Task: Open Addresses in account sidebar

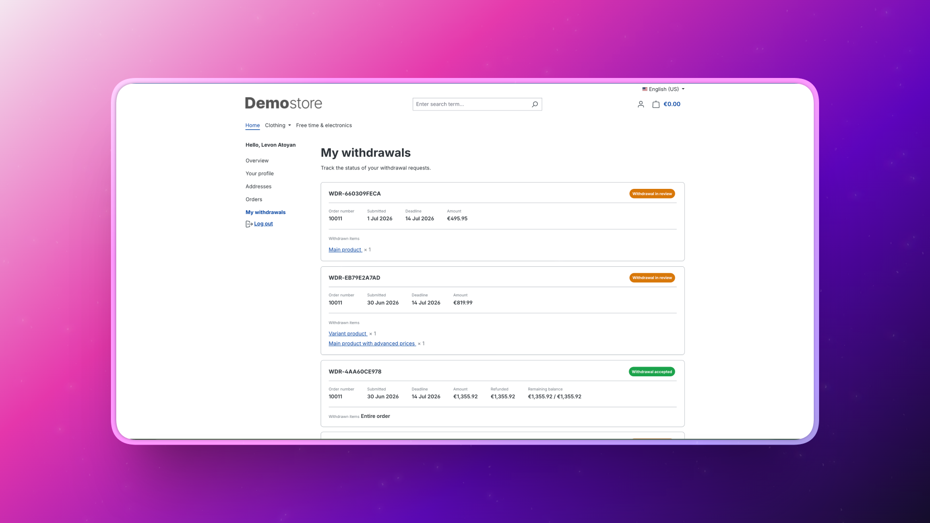Action: click(258, 186)
